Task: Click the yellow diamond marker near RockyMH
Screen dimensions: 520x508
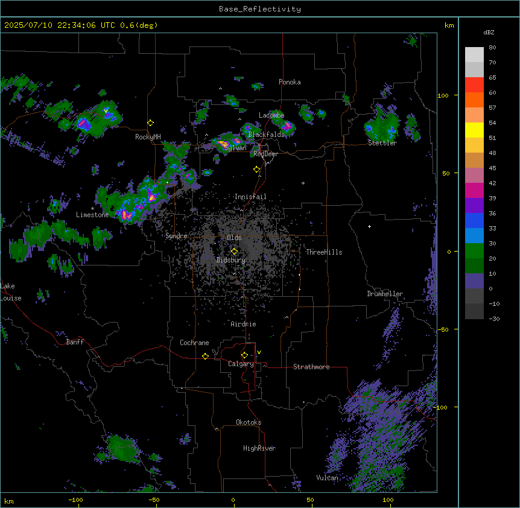Action: point(151,123)
